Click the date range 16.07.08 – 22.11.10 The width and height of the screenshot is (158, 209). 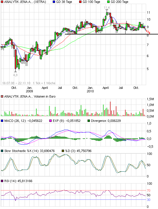[16, 83]
